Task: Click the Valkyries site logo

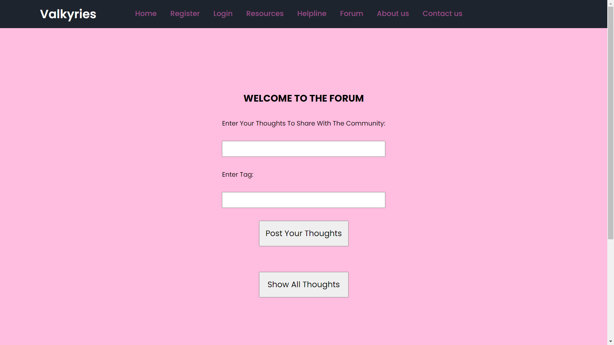Action: click(68, 14)
